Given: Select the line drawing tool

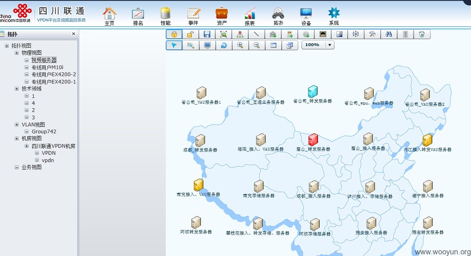Looking at the screenshot, I should [x=256, y=34].
